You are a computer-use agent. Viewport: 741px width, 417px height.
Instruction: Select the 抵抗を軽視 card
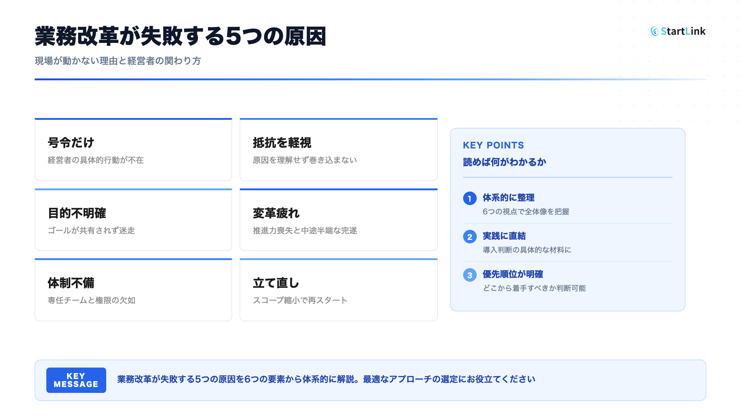click(x=338, y=150)
